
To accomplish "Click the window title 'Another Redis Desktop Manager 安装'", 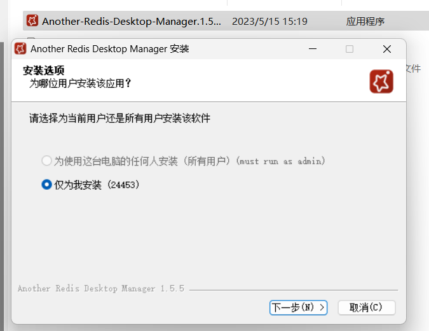I will point(110,49).
